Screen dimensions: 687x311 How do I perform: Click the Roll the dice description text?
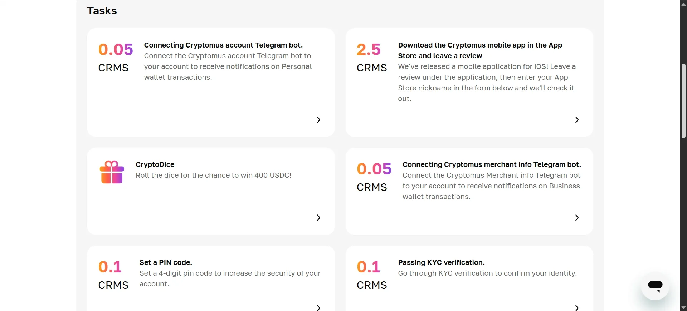click(x=213, y=175)
